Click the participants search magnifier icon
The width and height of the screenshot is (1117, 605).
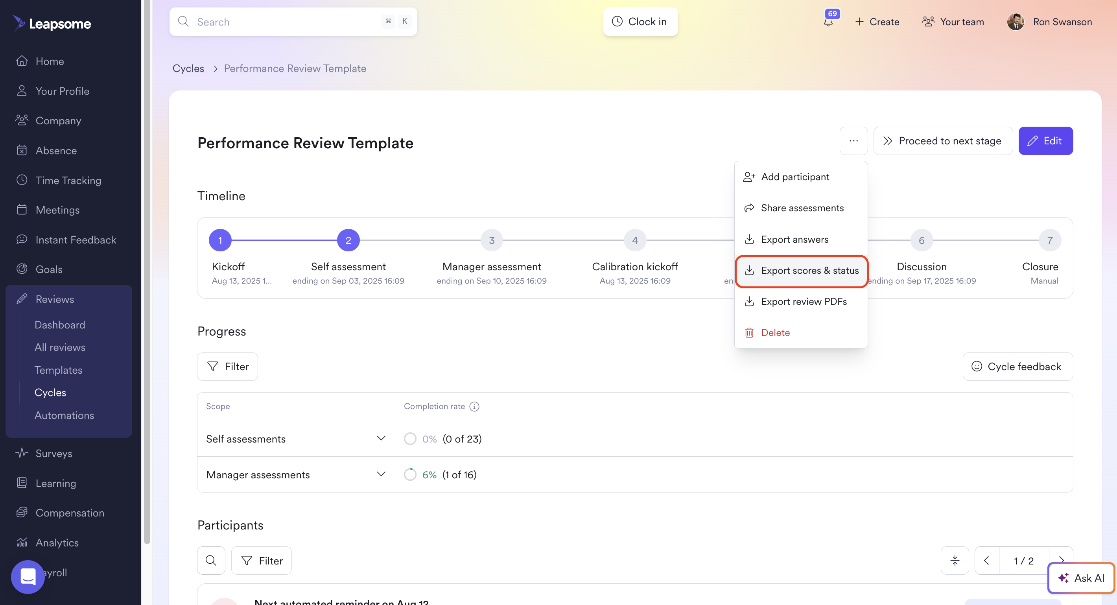pyautogui.click(x=211, y=560)
